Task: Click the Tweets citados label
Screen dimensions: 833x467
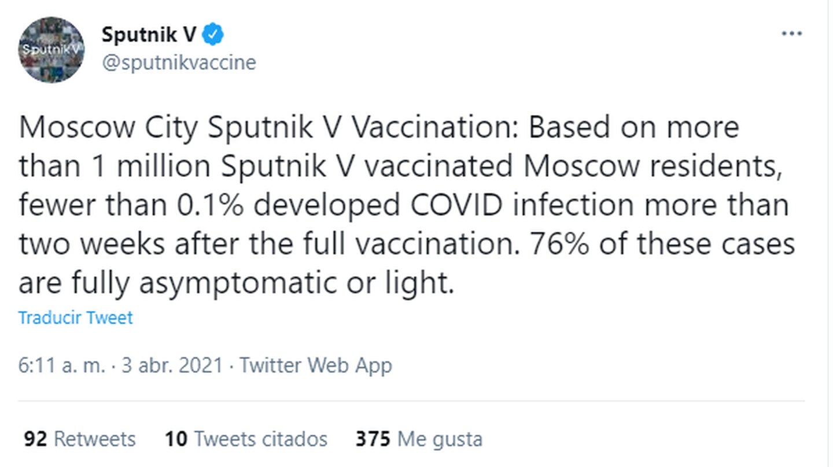Action: pyautogui.click(x=261, y=439)
